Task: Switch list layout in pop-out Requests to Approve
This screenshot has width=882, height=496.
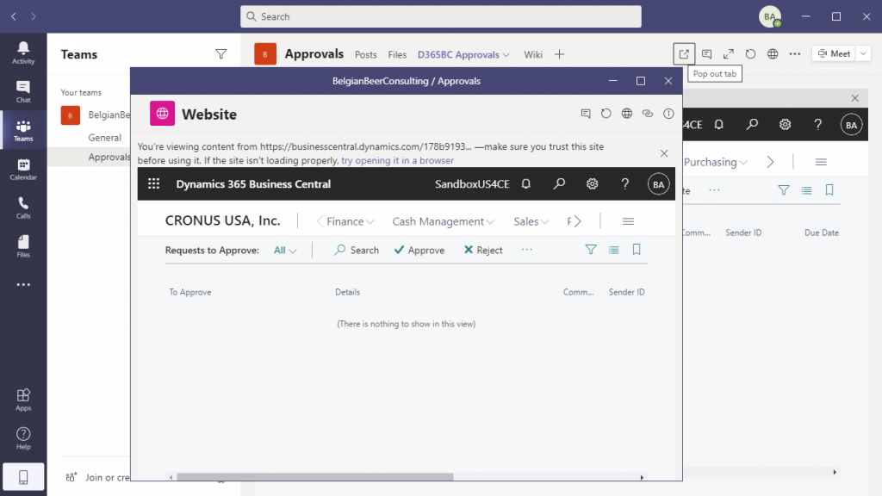Action: point(613,250)
